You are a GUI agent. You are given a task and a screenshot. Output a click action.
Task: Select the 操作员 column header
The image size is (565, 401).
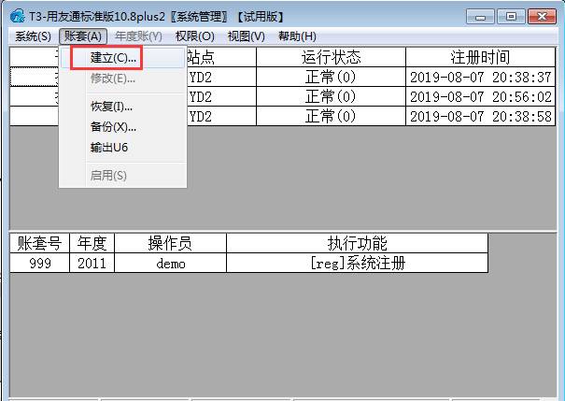point(170,243)
